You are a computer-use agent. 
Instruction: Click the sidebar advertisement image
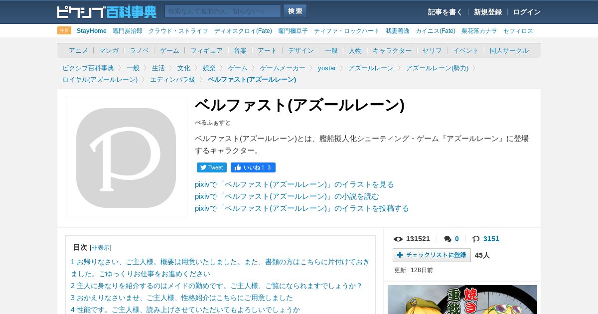click(x=462, y=300)
